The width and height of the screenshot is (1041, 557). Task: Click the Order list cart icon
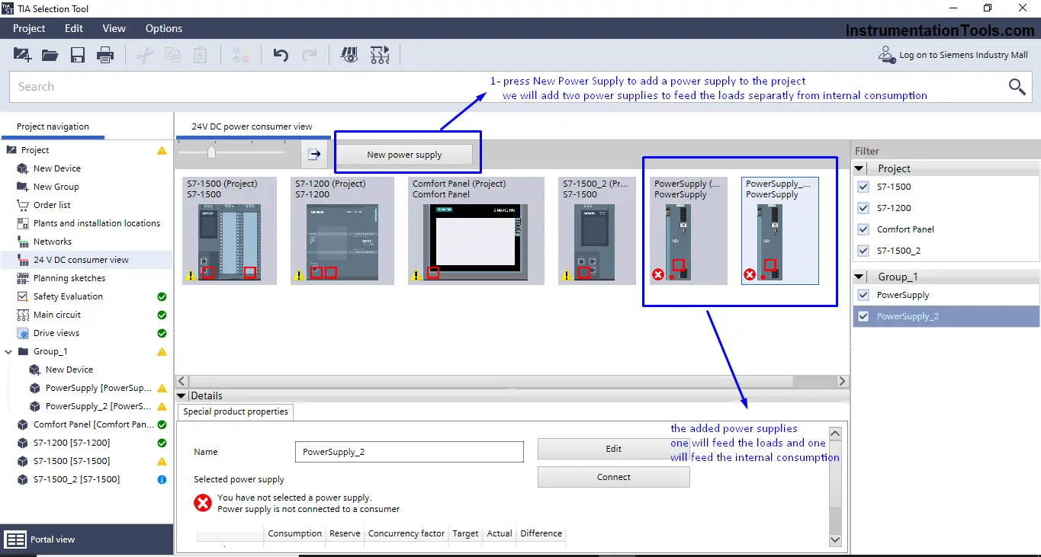point(23,205)
